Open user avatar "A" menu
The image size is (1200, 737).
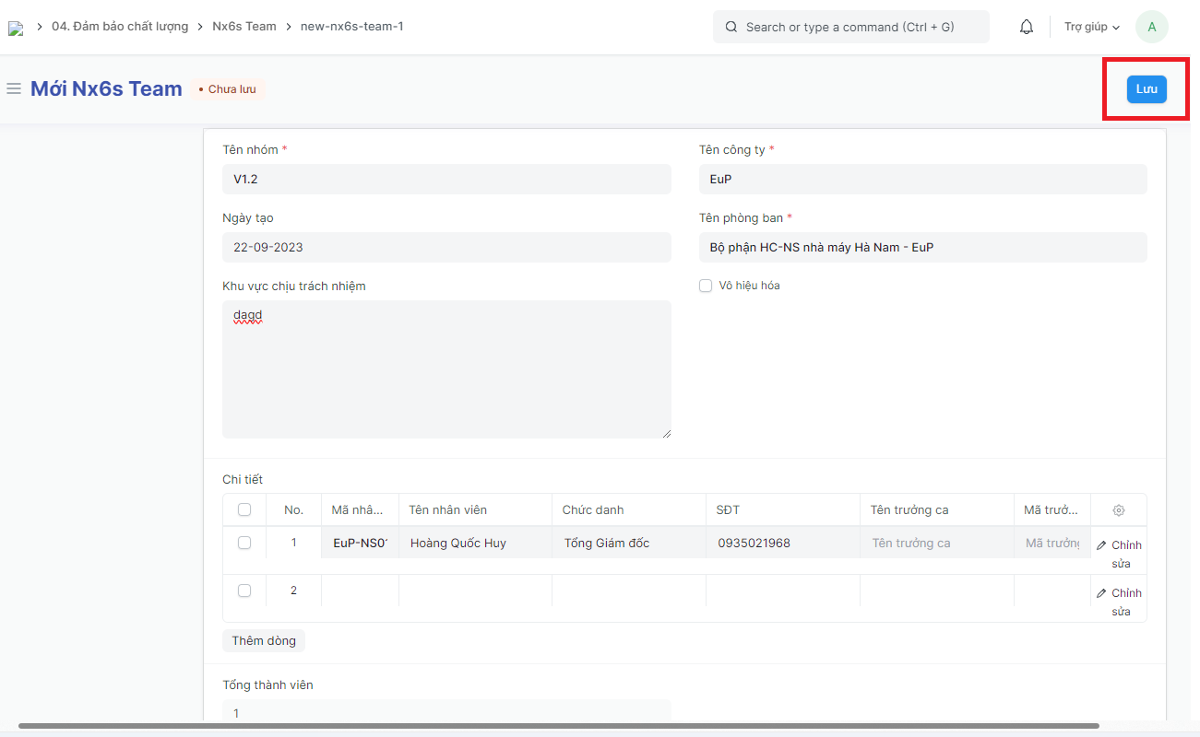pos(1151,27)
